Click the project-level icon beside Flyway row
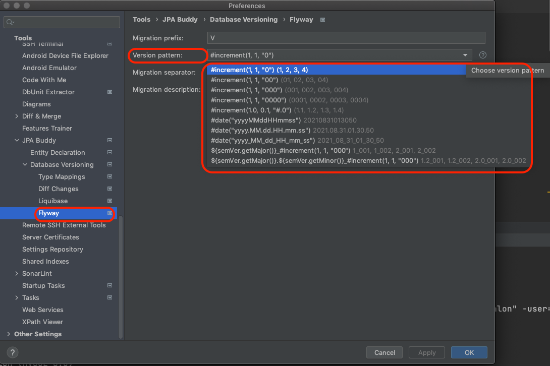The image size is (550, 366). tap(110, 213)
